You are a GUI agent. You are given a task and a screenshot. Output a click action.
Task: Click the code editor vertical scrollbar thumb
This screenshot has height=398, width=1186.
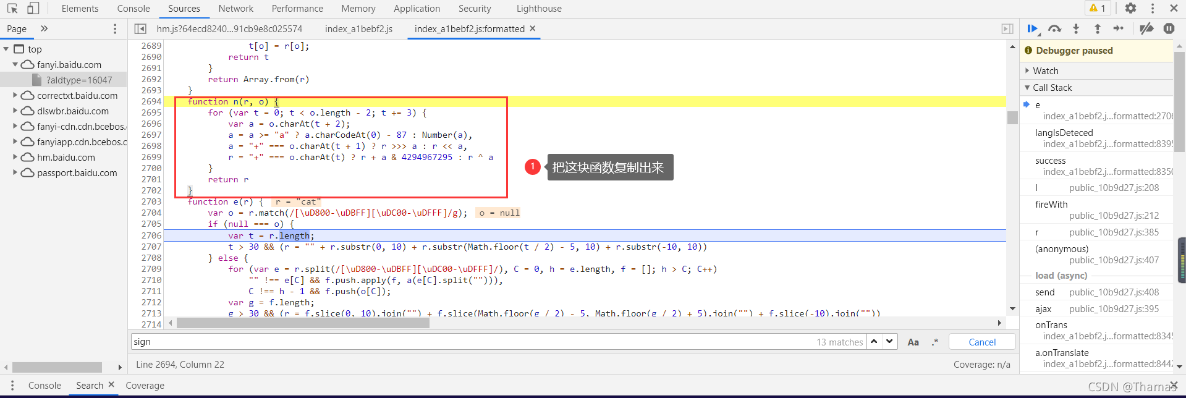click(x=1012, y=117)
